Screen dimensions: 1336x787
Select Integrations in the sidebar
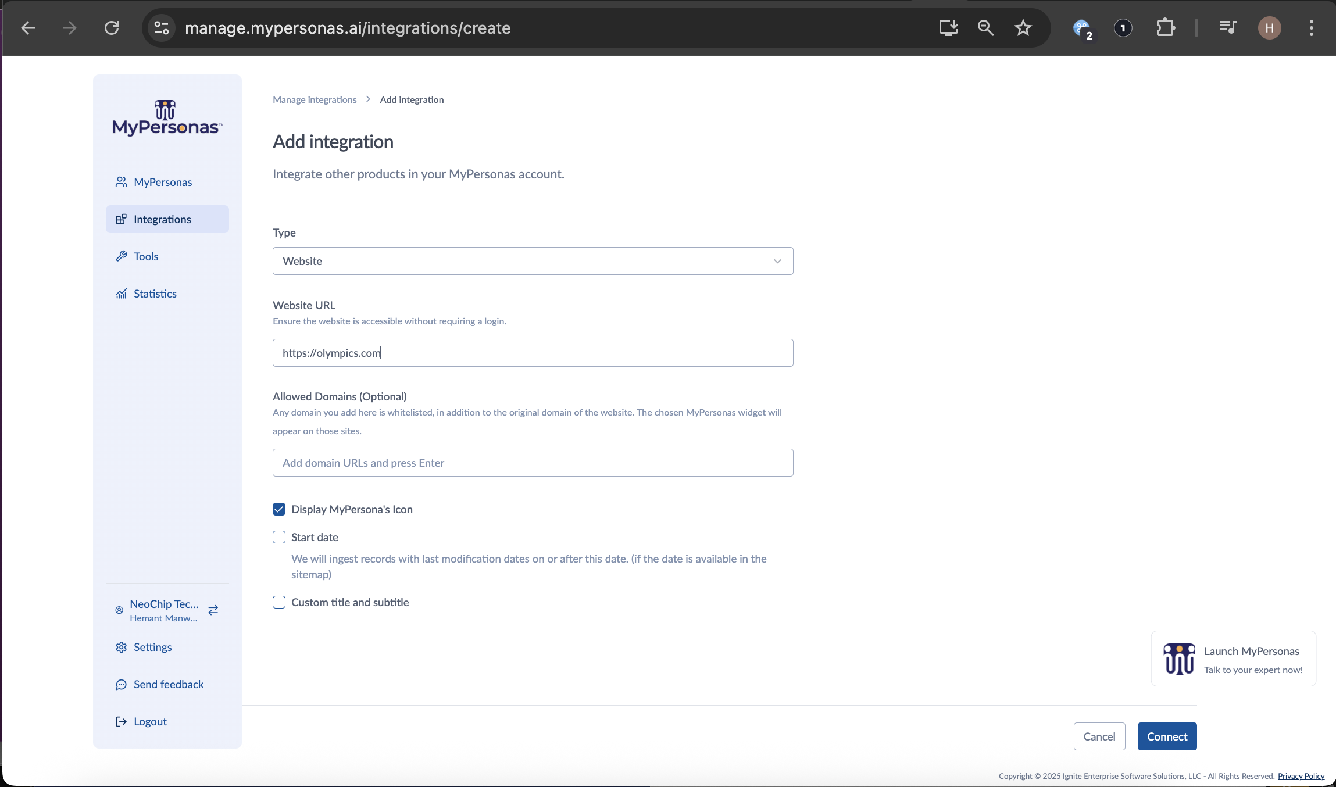tap(167, 219)
